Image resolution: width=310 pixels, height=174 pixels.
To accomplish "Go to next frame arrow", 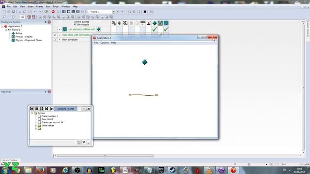I will coord(122,12).
